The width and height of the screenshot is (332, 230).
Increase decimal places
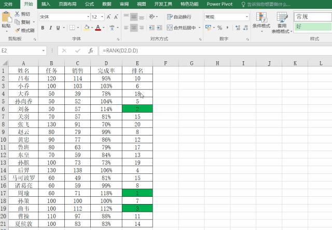[x=238, y=28]
